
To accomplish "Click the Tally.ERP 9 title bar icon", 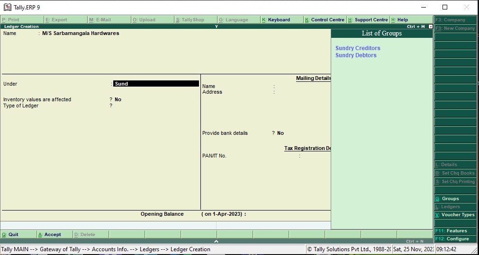I will [7, 7].
